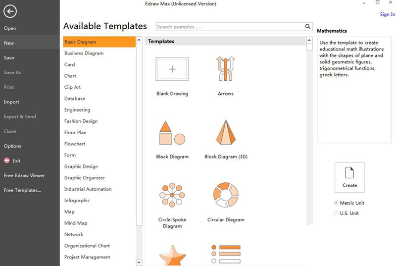
Task: Select the Business Diagram category
Action: (x=84, y=53)
